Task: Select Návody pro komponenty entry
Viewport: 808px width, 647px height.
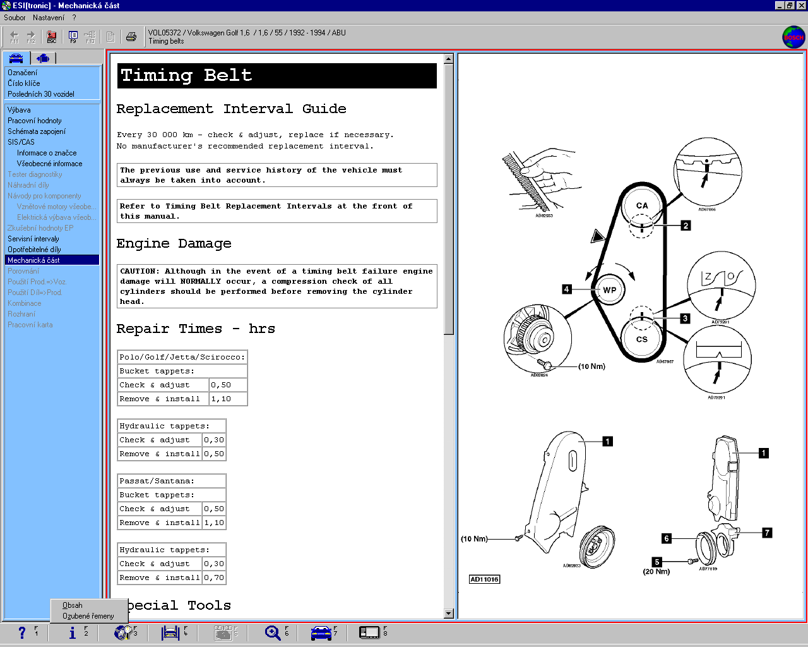Action: [44, 196]
